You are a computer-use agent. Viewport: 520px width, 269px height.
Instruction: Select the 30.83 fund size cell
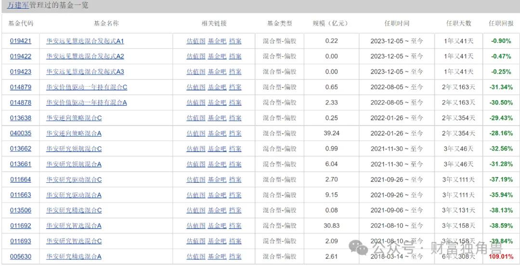(x=331, y=226)
